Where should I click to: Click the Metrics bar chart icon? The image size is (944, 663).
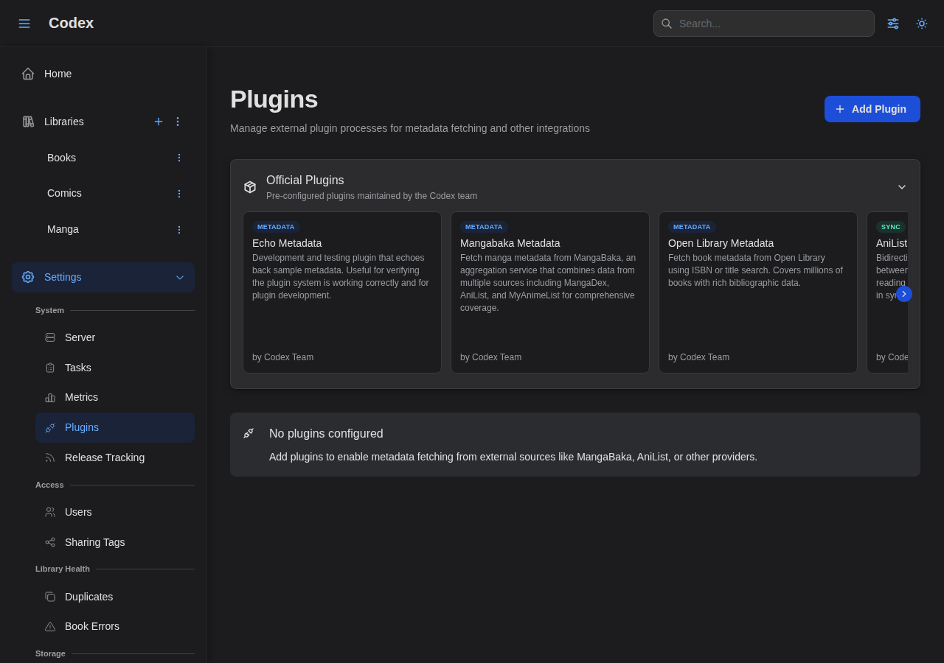tap(50, 398)
